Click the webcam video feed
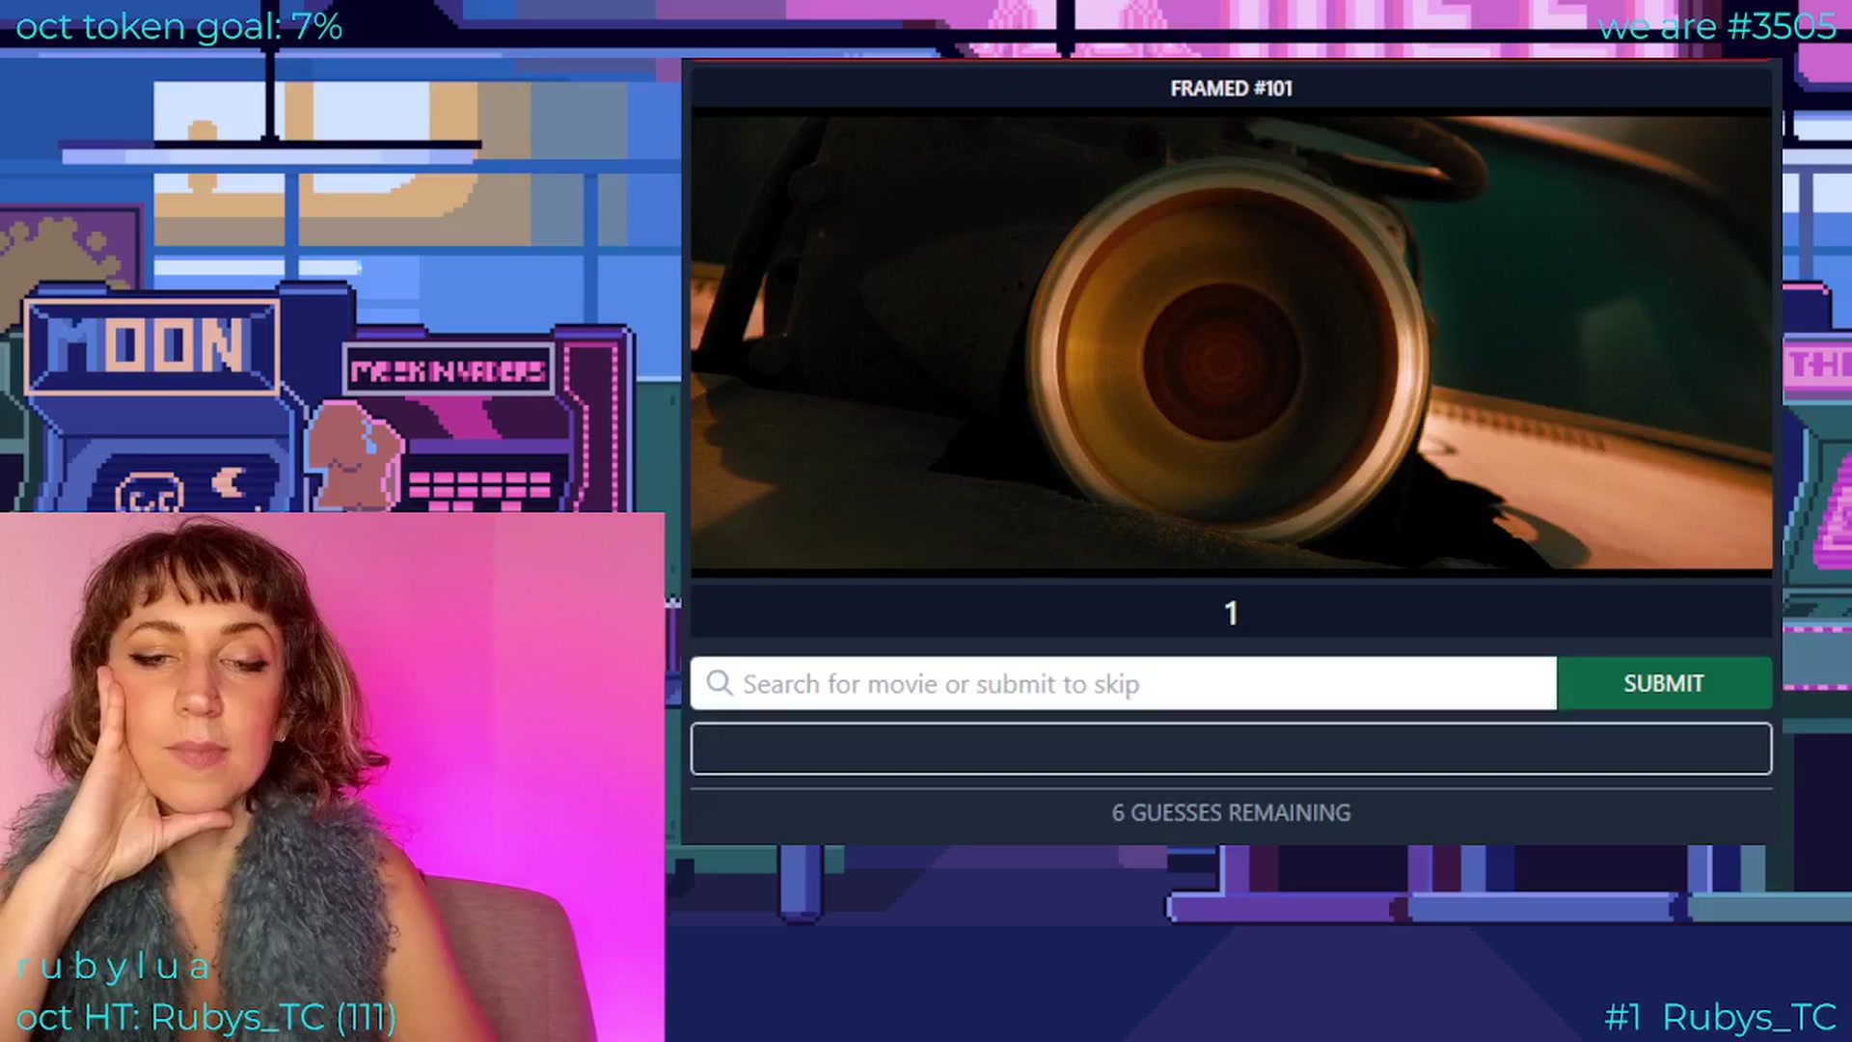 coord(332,778)
